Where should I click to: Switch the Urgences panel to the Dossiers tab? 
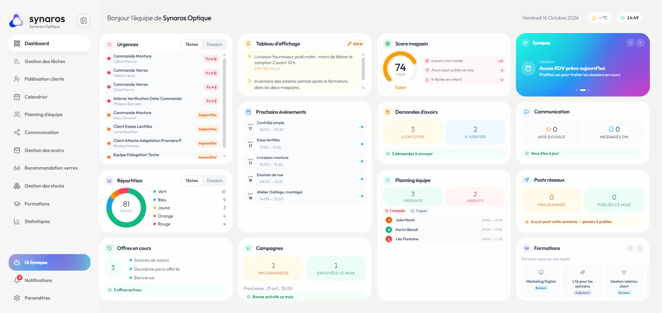tap(214, 45)
